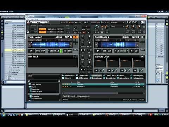Toggle the orange MASTER clock button
The image size is (169, 127).
tap(42, 29)
